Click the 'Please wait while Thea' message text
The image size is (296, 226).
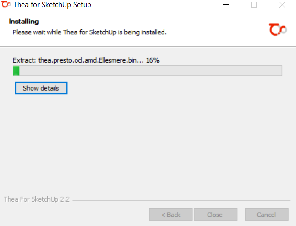click(90, 32)
